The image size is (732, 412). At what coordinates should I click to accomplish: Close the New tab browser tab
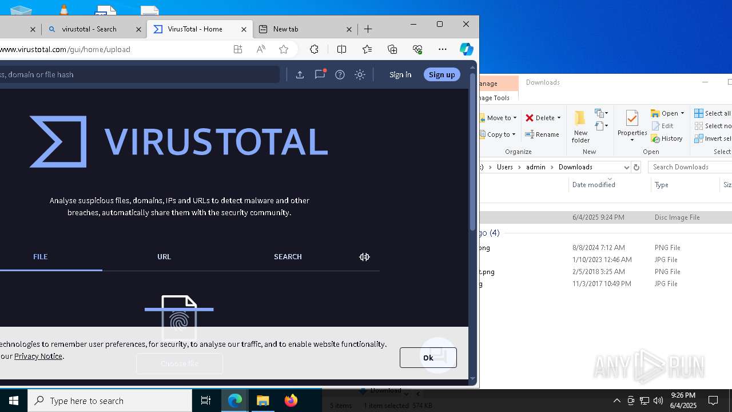pyautogui.click(x=349, y=29)
